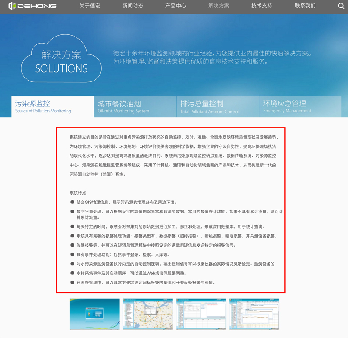Click the cloud-shaped Solutions graphic
Viewport: 348px width, 338px height.
coord(61,61)
